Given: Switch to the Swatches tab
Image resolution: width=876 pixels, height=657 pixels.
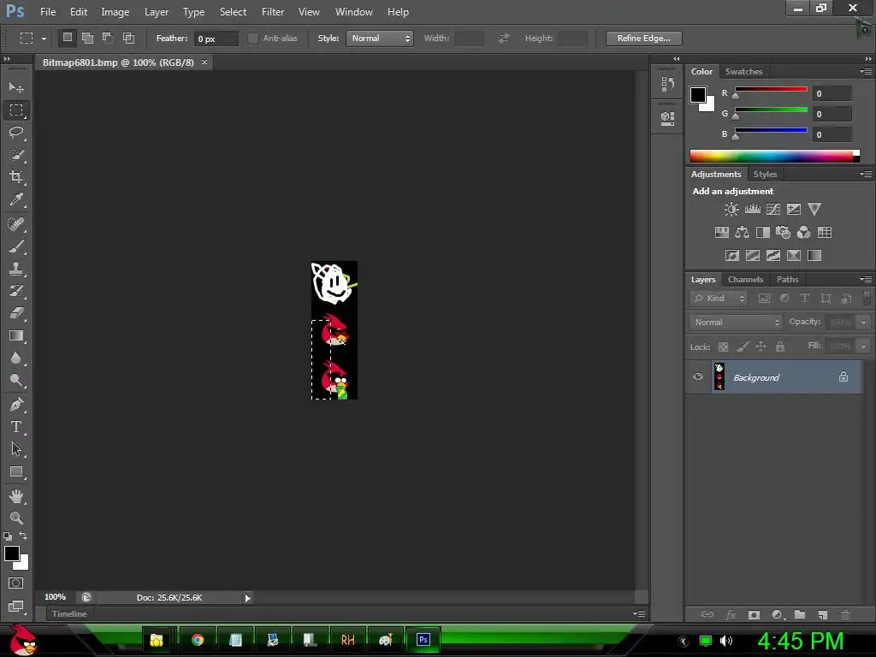Looking at the screenshot, I should (743, 72).
